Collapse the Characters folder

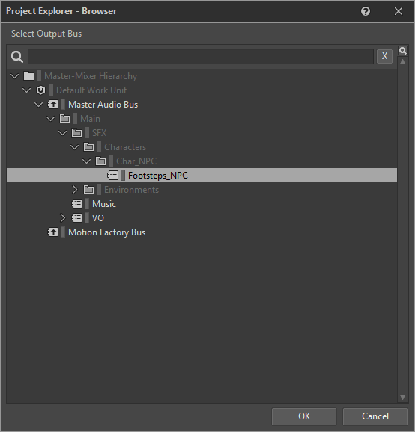click(x=75, y=147)
